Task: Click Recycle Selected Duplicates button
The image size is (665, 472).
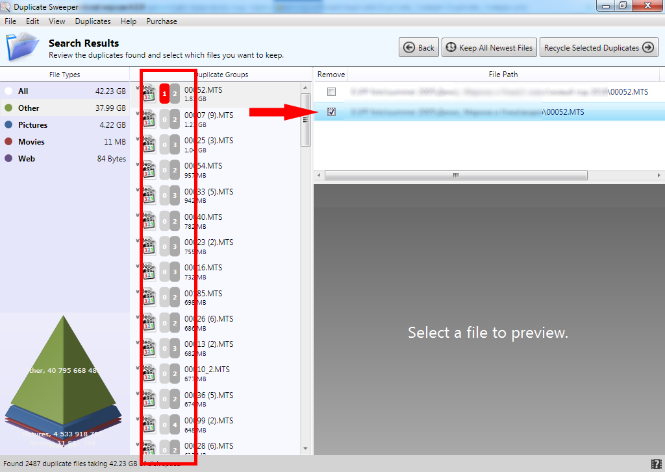Action: click(599, 47)
